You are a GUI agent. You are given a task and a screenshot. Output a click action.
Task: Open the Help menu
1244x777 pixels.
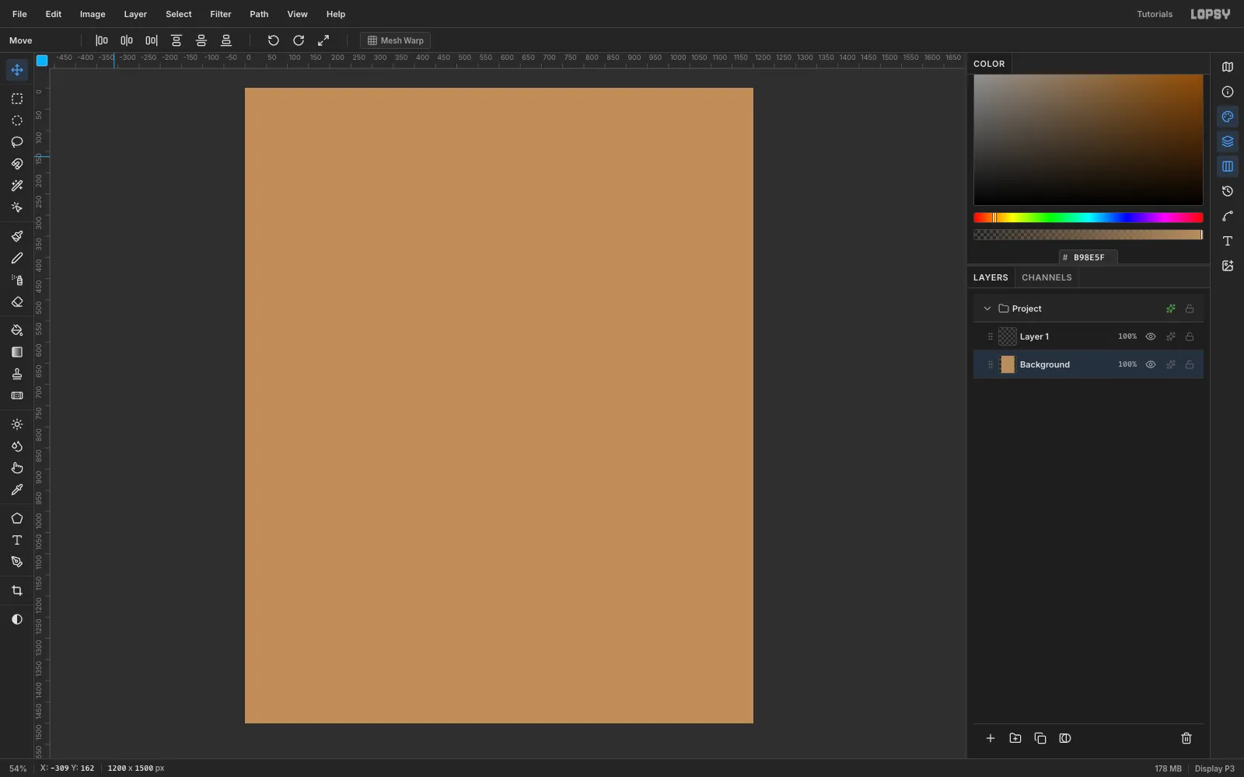pyautogui.click(x=336, y=14)
